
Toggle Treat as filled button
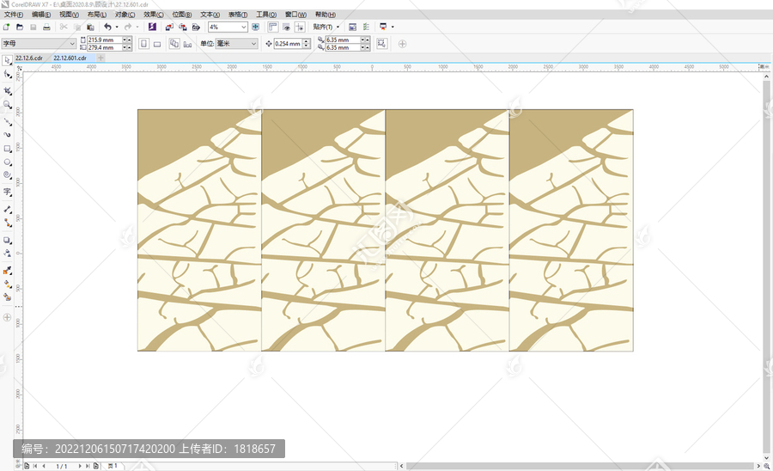[x=381, y=44]
